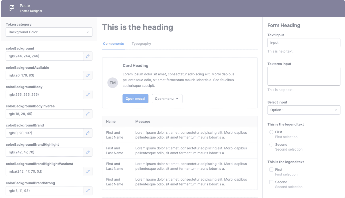Open the Open menu dropdown button

point(167,99)
